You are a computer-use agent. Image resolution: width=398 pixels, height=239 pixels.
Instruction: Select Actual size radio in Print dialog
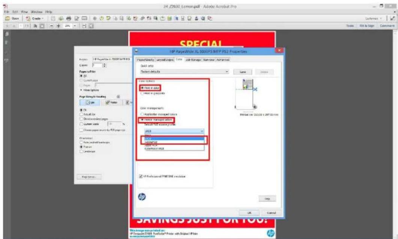(81, 114)
